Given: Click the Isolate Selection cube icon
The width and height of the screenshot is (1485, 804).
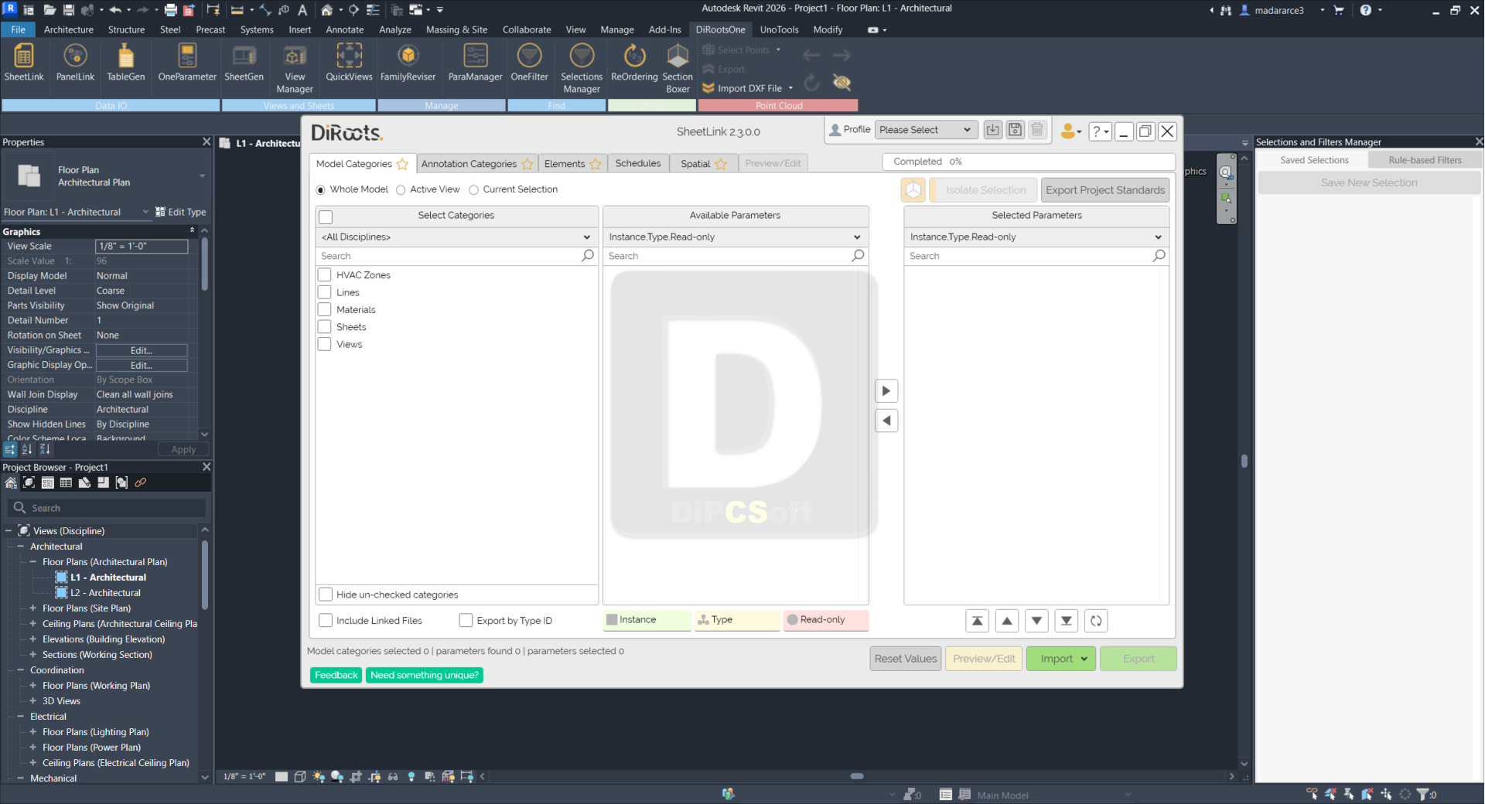Looking at the screenshot, I should pyautogui.click(x=913, y=190).
